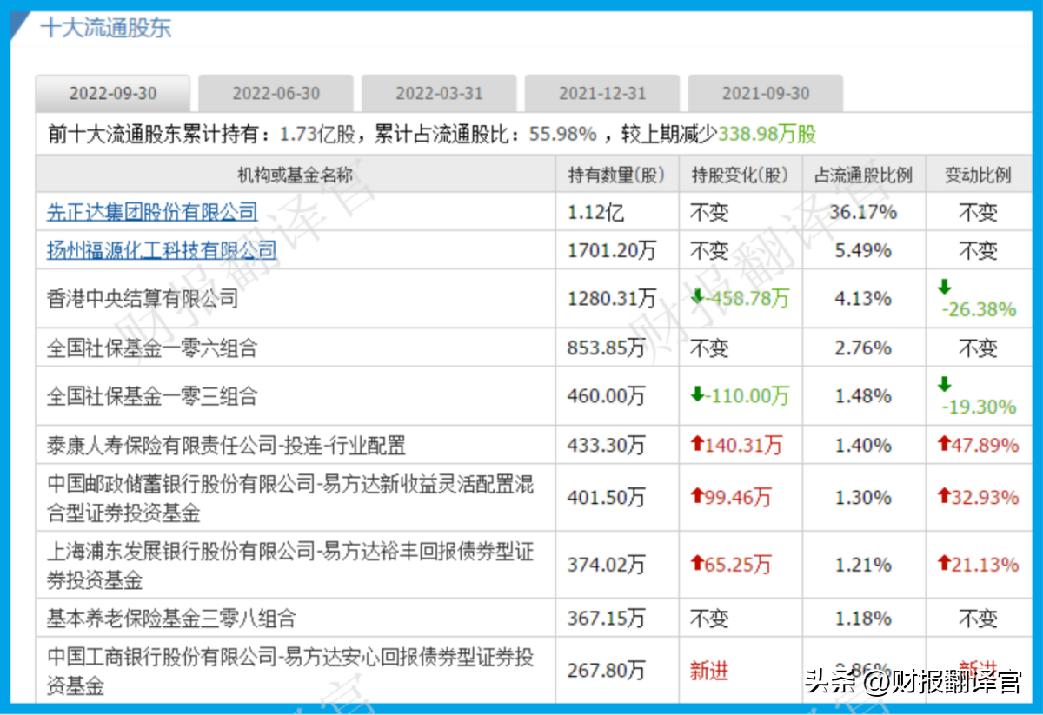The width and height of the screenshot is (1043, 715).
Task: Click the red up arrow beside 140.31万
Action: [x=697, y=445]
